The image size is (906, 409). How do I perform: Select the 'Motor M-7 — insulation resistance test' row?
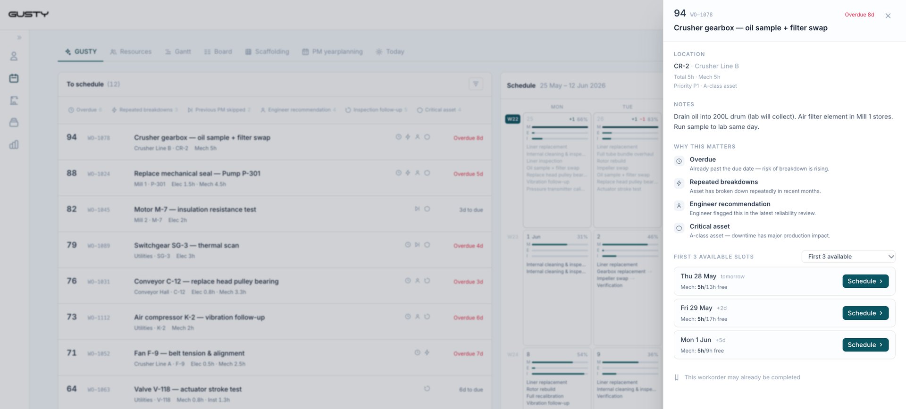pos(275,214)
